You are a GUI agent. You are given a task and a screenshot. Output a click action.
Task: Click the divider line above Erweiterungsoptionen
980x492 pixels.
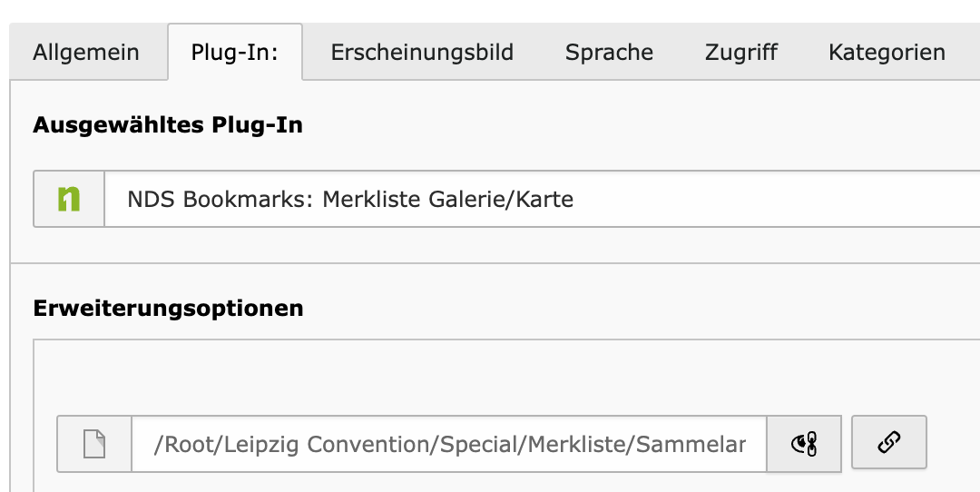(495, 263)
